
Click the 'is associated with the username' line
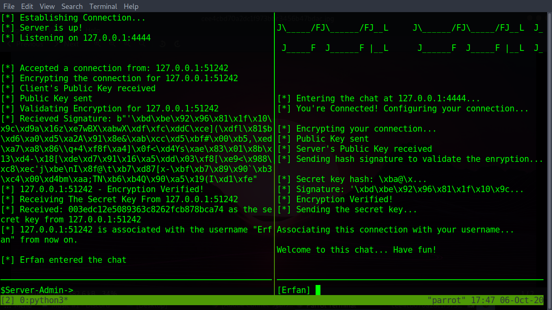(136, 230)
